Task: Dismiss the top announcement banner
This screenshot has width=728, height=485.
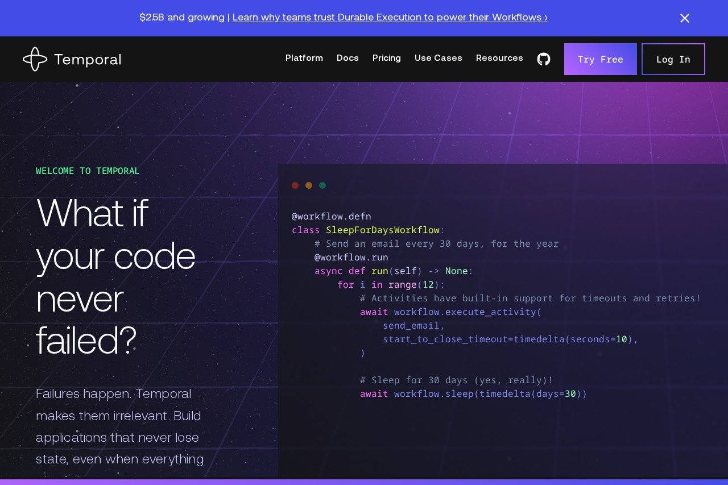Action: click(x=684, y=18)
